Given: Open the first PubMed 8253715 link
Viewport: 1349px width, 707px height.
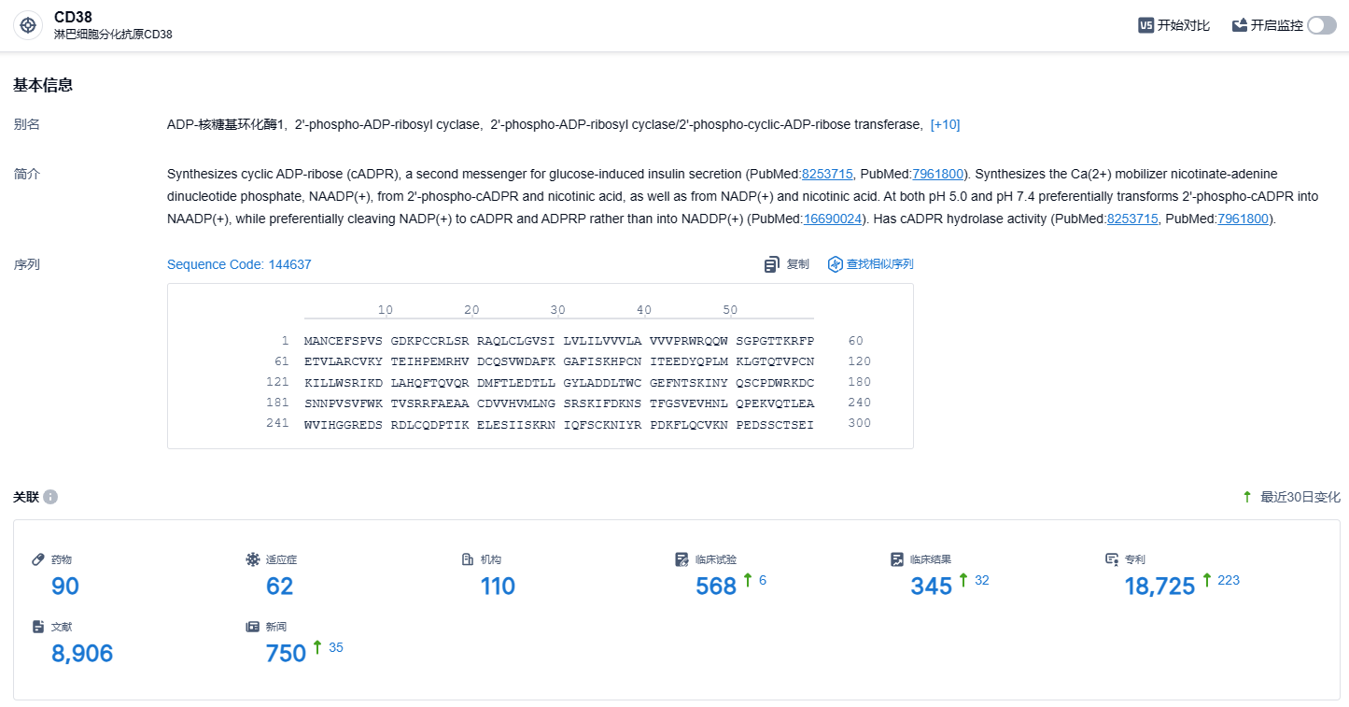Looking at the screenshot, I should click(x=827, y=174).
